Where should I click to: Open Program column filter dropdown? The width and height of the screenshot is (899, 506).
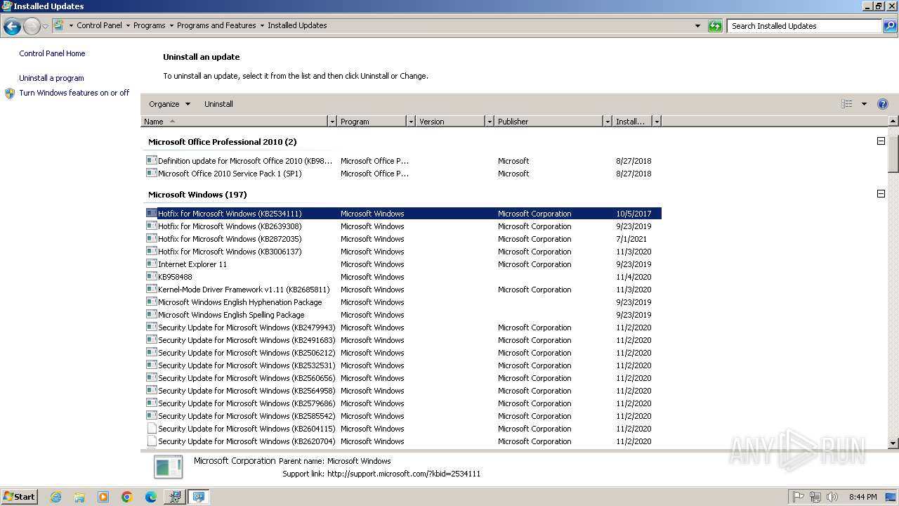(x=411, y=122)
